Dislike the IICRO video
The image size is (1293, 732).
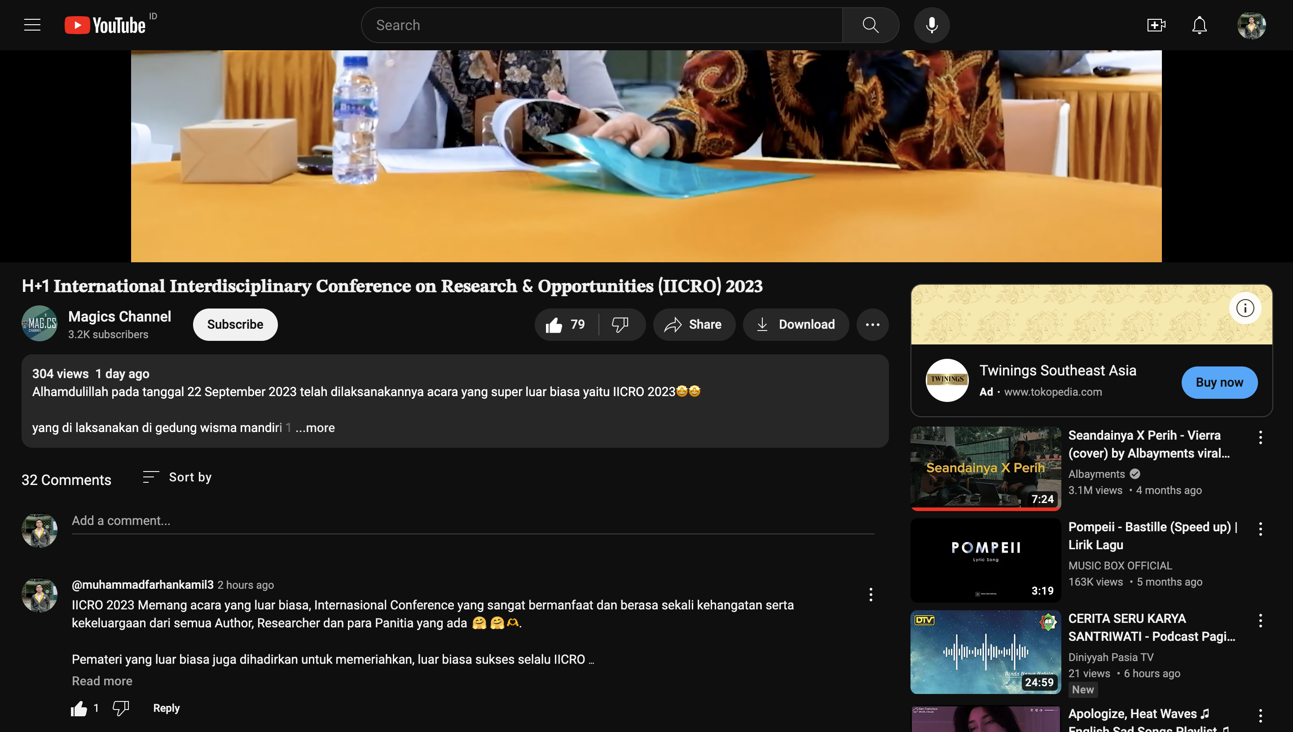[621, 324]
